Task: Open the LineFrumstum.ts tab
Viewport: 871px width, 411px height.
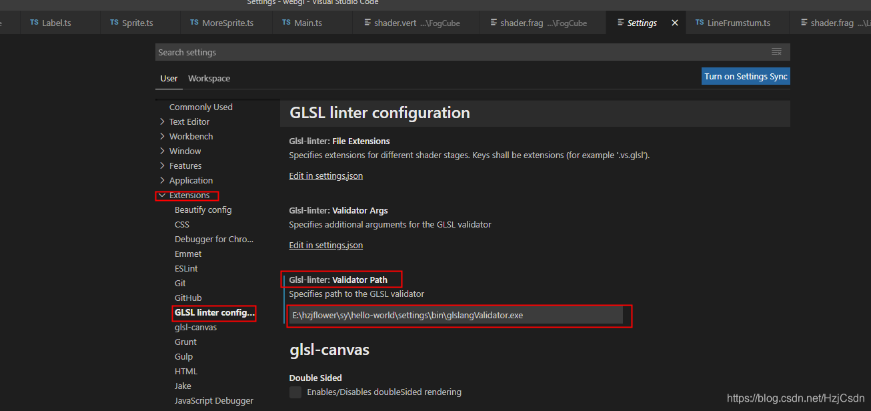Action: pos(738,23)
